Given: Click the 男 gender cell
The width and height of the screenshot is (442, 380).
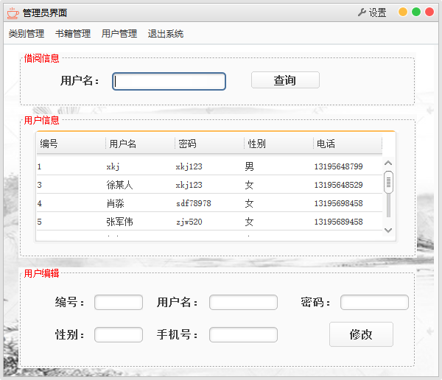Looking at the screenshot, I should point(249,166).
